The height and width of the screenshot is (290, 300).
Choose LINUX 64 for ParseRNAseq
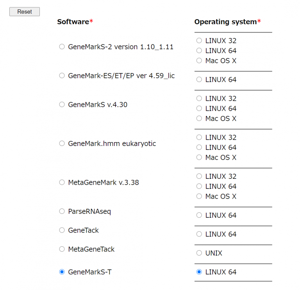[x=199, y=215]
